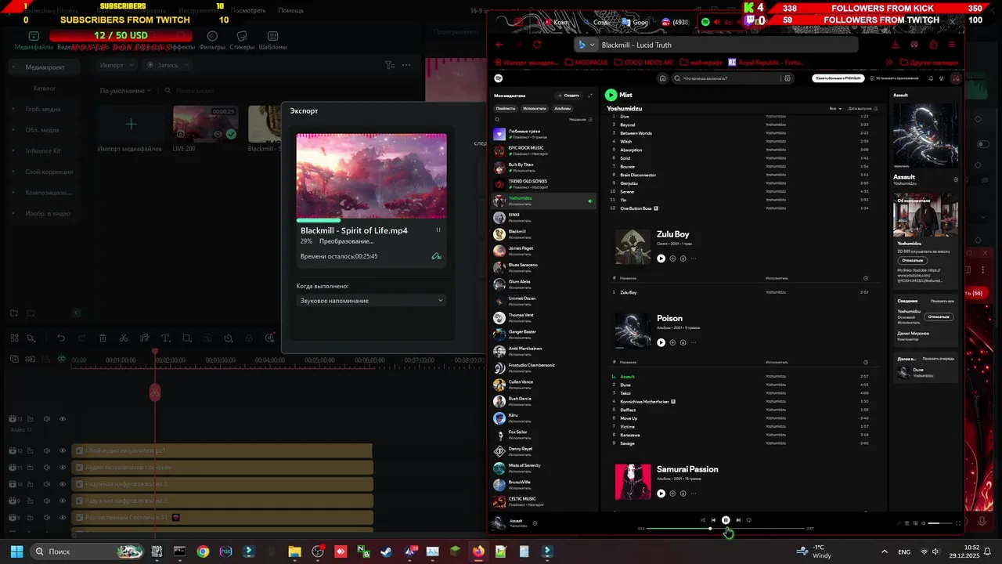
Task: Open Samurai Passion album cover
Action: click(x=633, y=482)
